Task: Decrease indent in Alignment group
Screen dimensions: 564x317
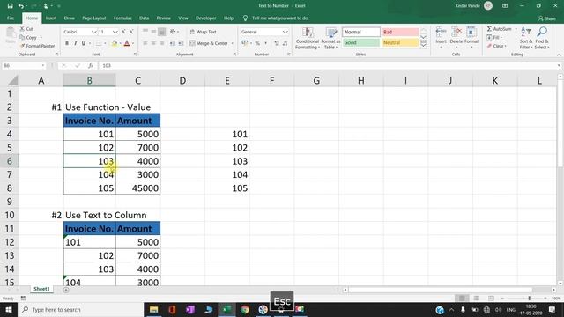Action: point(173,43)
